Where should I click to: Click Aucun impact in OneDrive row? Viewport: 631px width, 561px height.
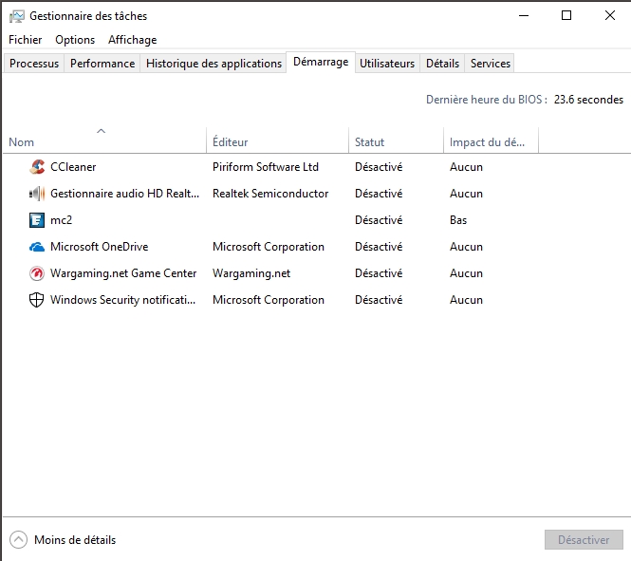coord(466,247)
